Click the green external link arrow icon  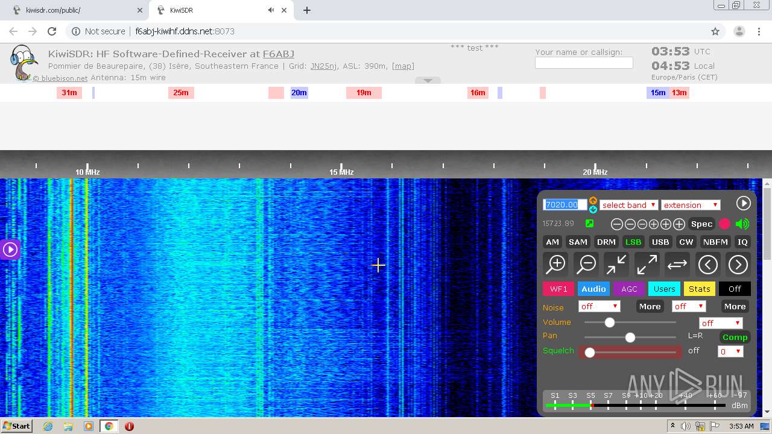point(589,224)
